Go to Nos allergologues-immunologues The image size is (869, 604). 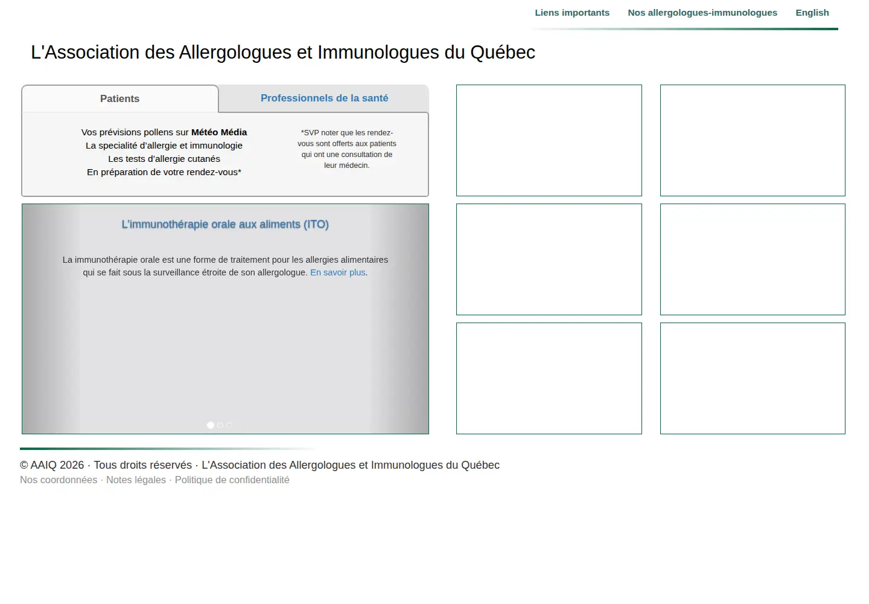[x=702, y=13]
